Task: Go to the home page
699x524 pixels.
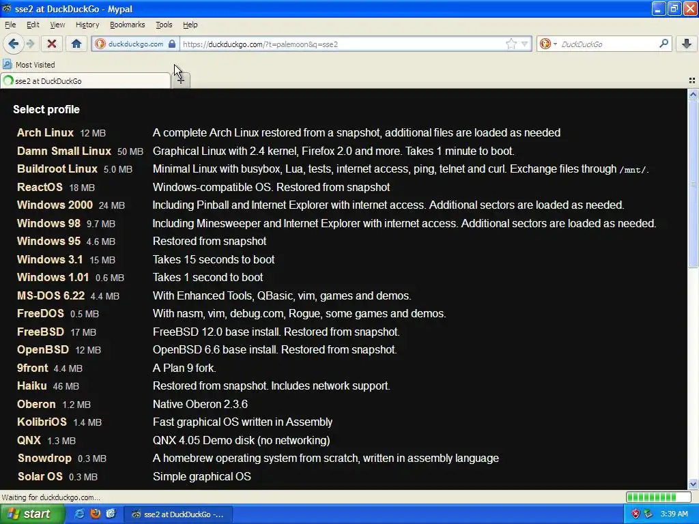Action: (76, 44)
